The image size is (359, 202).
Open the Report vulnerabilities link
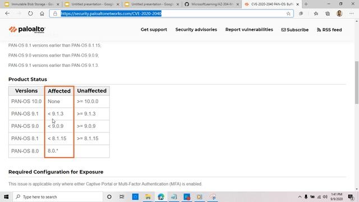249,30
